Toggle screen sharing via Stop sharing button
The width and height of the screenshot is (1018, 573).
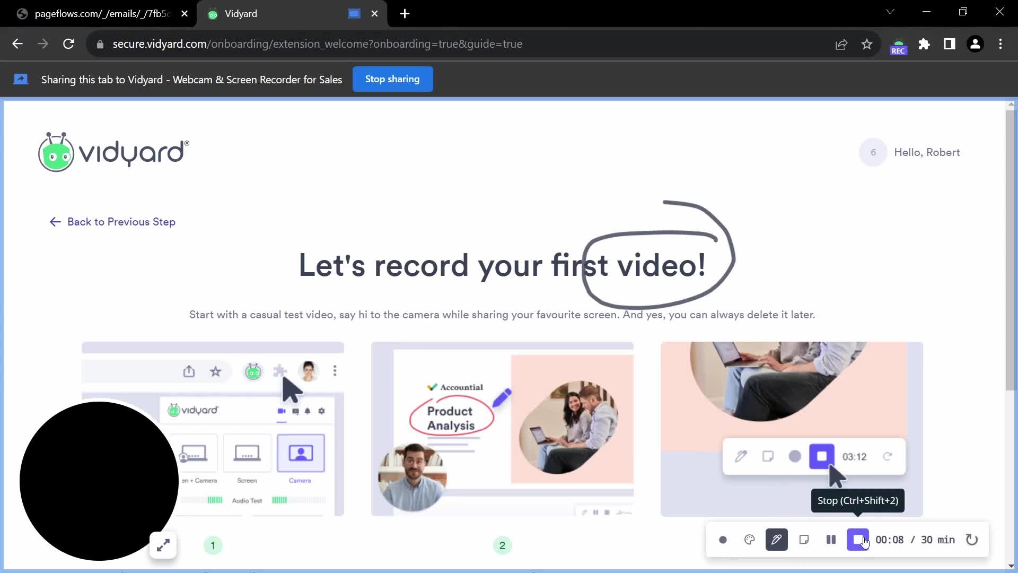point(393,79)
